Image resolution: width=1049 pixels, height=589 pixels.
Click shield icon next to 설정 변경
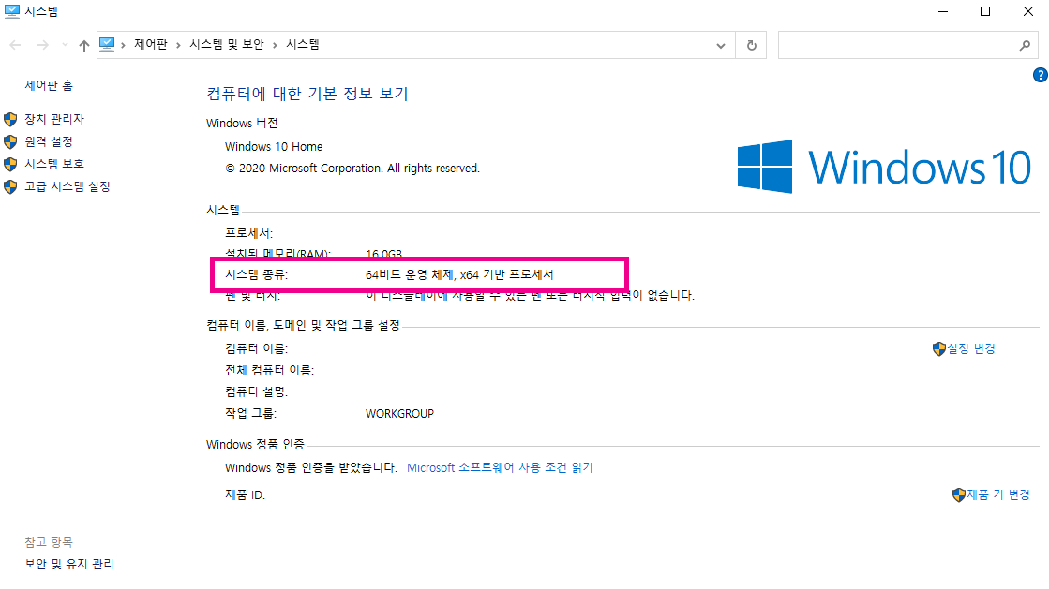click(x=938, y=349)
